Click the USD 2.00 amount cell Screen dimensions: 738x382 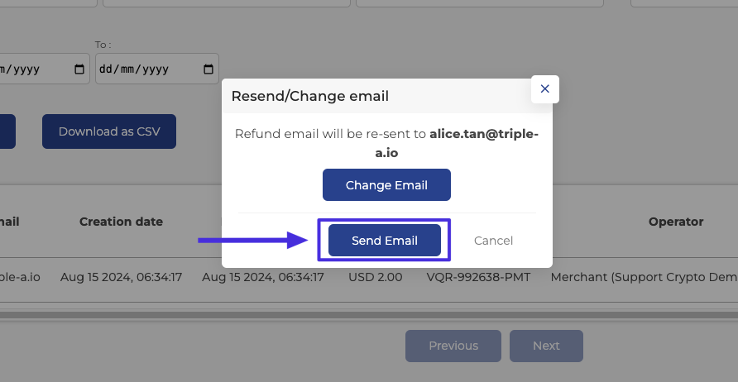pos(375,277)
